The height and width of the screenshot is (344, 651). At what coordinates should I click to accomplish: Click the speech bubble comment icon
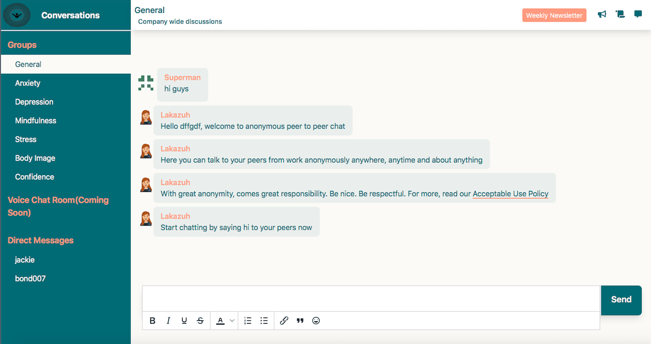click(638, 14)
